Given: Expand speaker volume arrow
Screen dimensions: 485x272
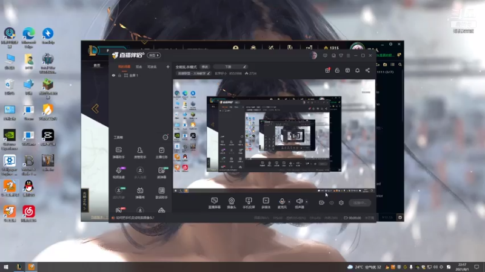Looking at the screenshot, I should [307, 202].
